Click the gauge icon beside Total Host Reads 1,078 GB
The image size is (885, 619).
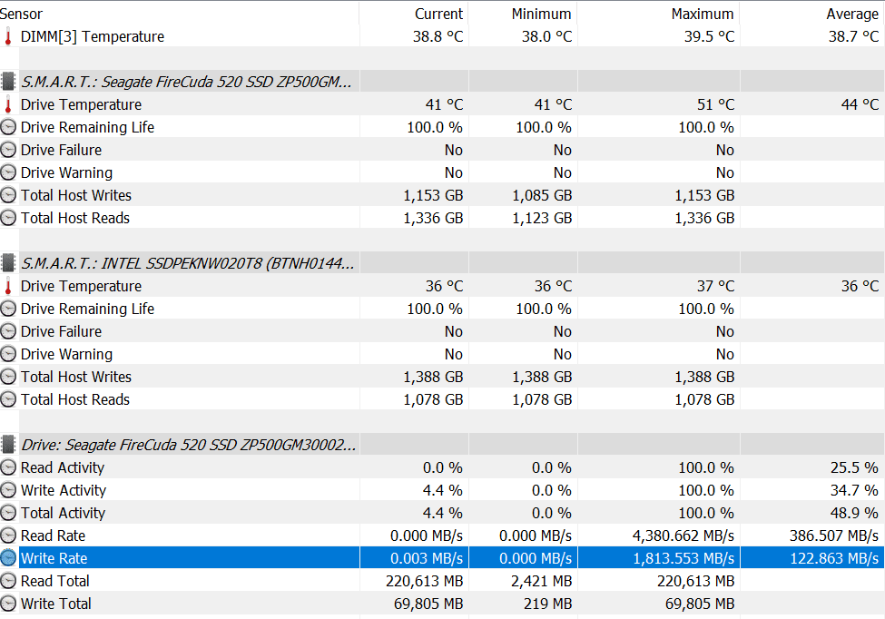(8, 399)
